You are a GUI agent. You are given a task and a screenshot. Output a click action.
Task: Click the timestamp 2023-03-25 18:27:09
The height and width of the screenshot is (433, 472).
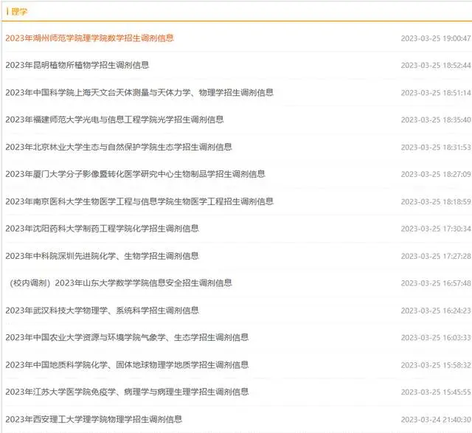coord(435,174)
